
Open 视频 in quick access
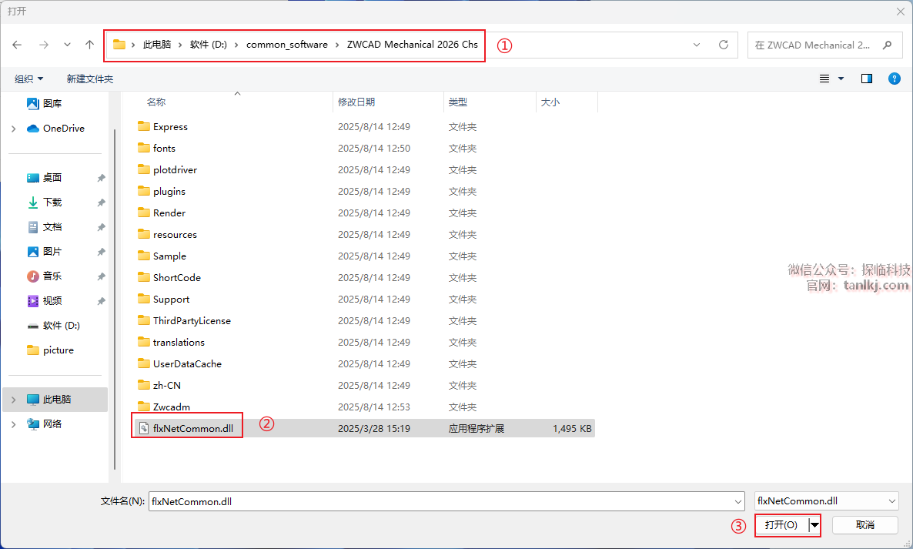tap(44, 301)
